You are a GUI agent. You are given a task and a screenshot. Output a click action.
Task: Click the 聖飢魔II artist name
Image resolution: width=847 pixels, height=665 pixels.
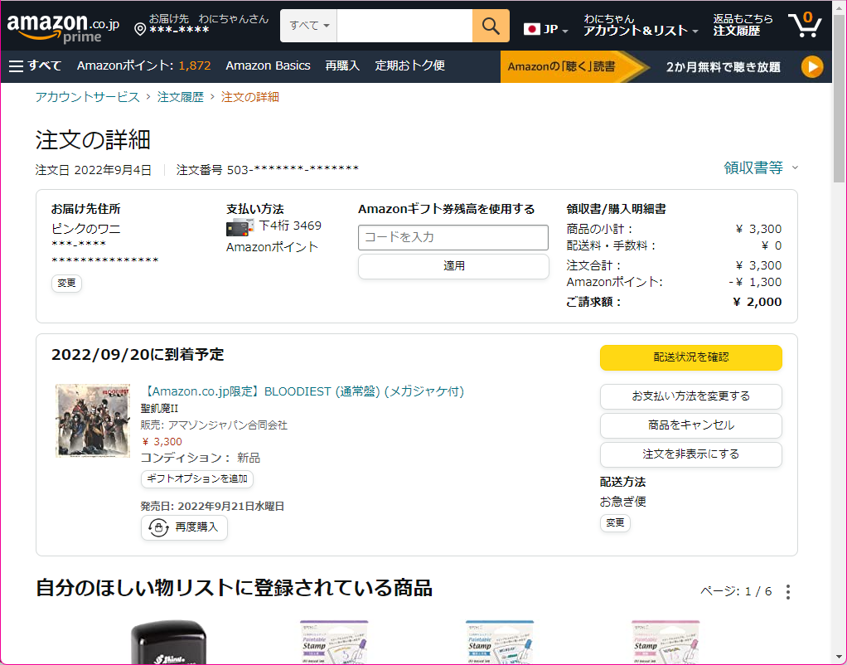pyautogui.click(x=159, y=409)
